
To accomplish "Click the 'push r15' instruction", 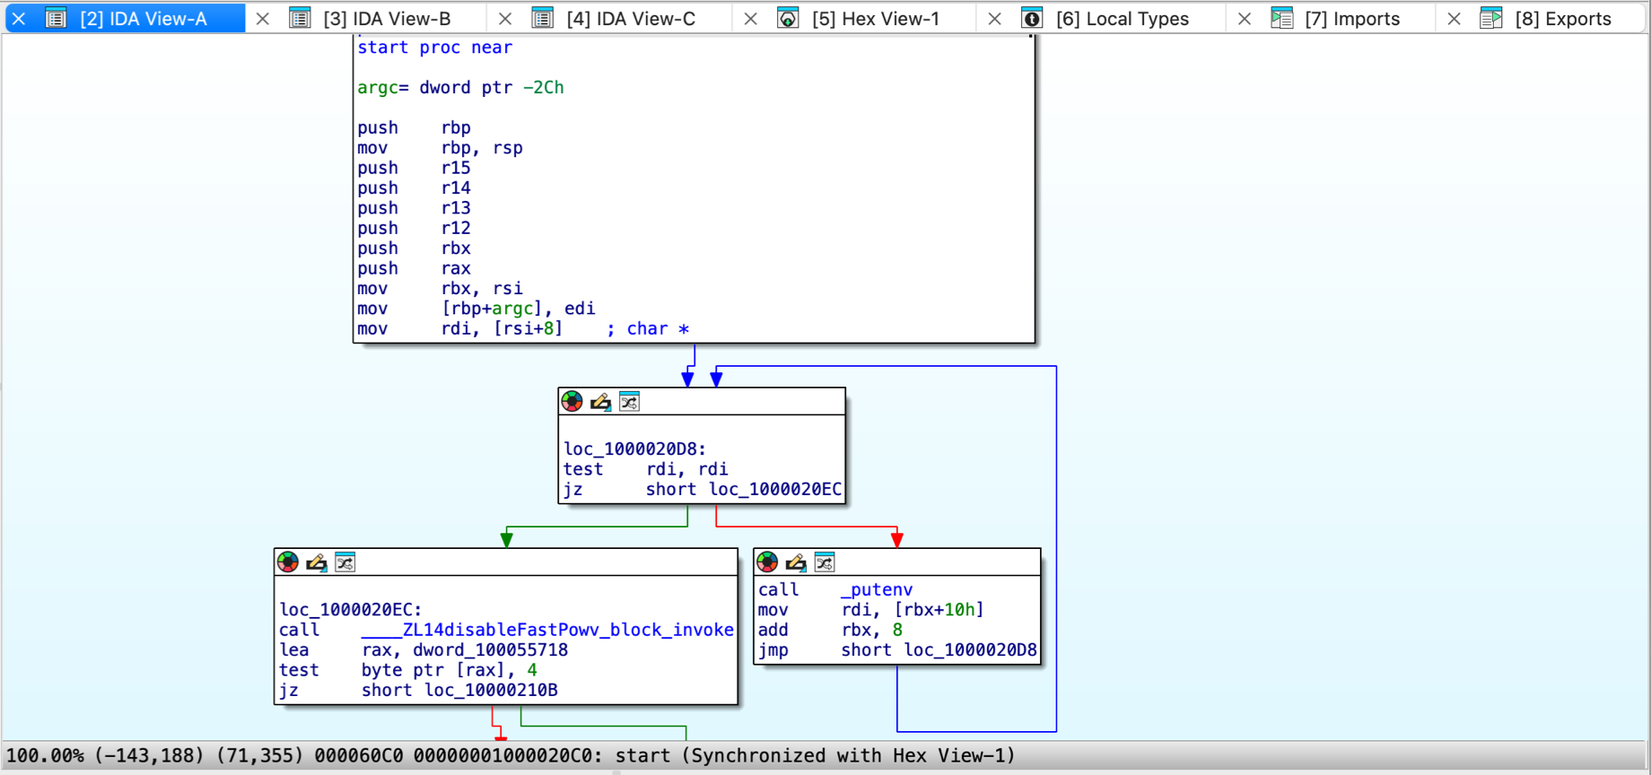I will 414,168.
